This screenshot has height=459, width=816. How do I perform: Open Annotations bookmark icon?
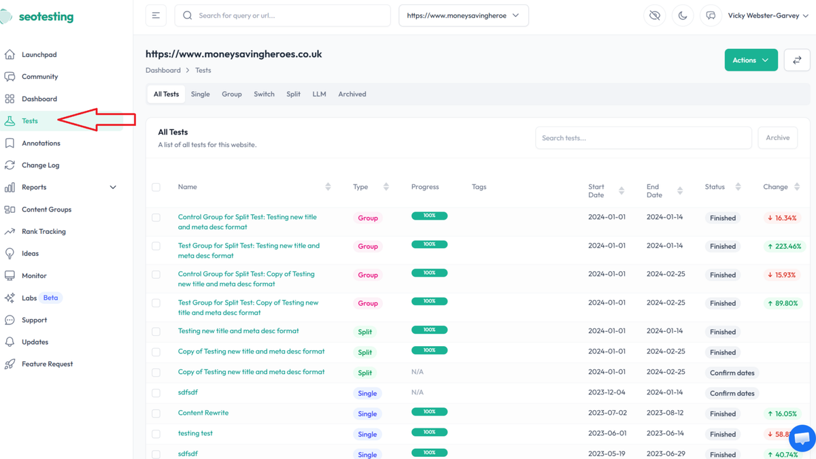[x=10, y=143]
